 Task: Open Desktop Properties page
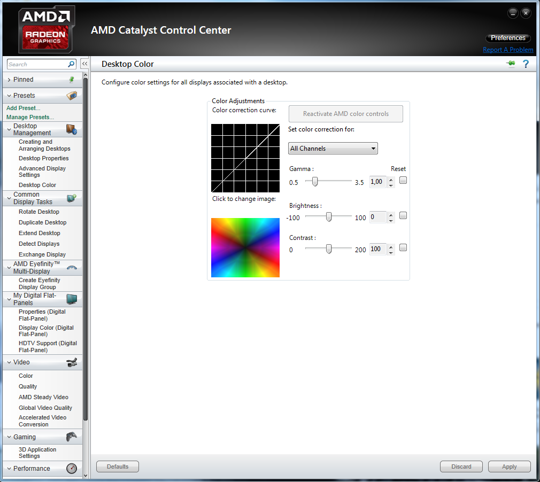(44, 158)
